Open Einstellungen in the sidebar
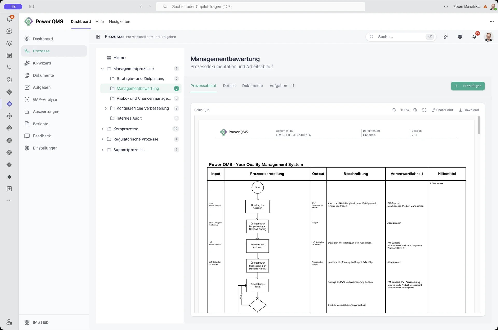Viewport: 498px width, 330px height. [54, 148]
